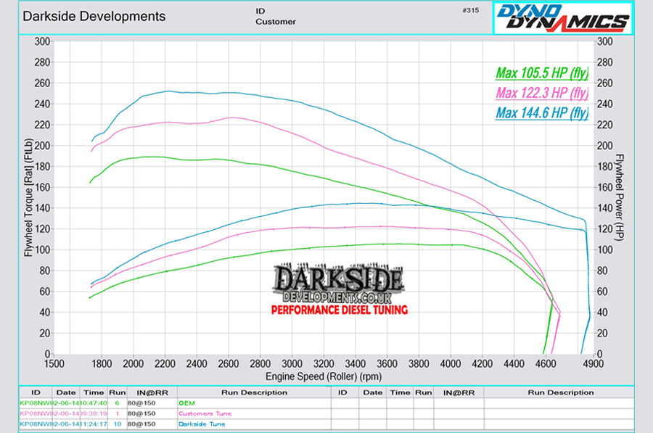The width and height of the screenshot is (653, 433).
Task: Click the Customer label in the header
Action: pyautogui.click(x=276, y=22)
